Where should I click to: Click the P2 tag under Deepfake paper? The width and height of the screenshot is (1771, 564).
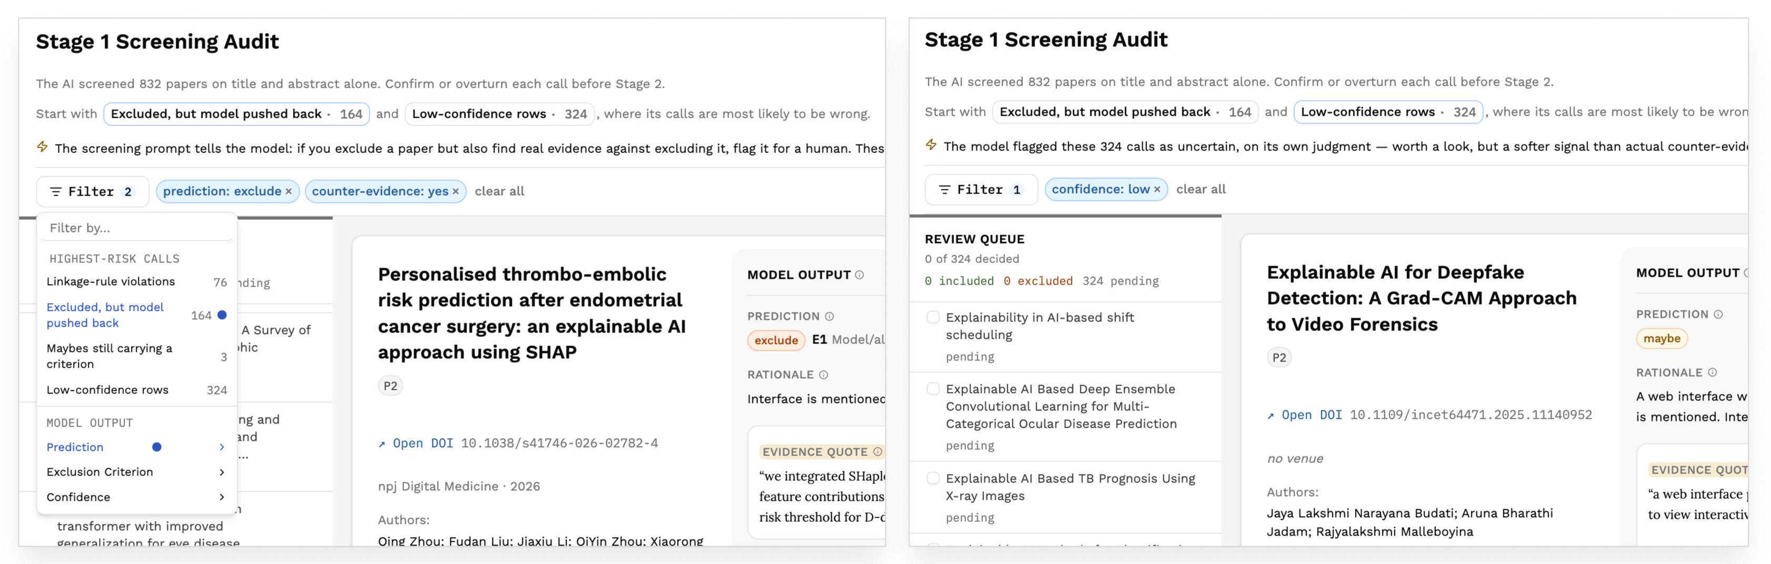click(x=1279, y=358)
